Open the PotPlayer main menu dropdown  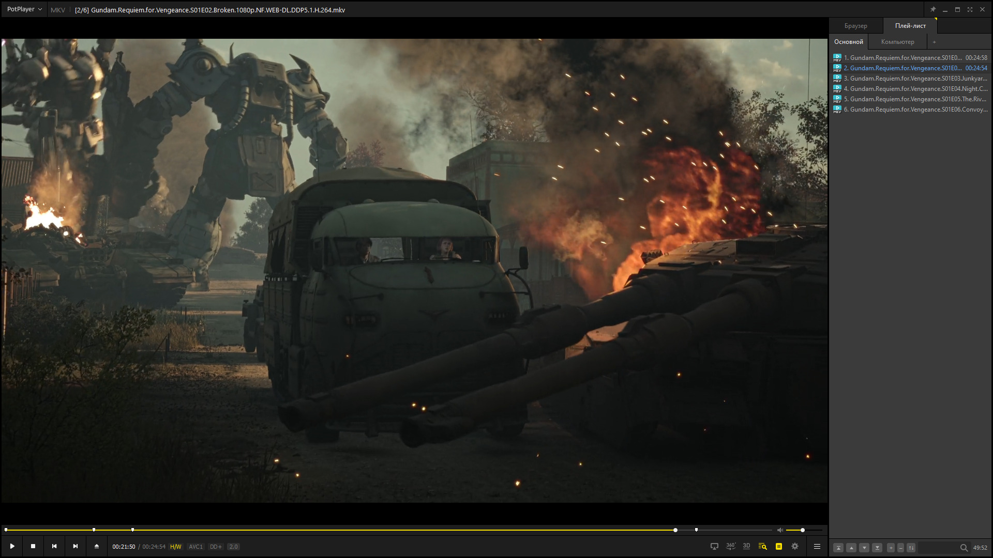[x=24, y=9]
